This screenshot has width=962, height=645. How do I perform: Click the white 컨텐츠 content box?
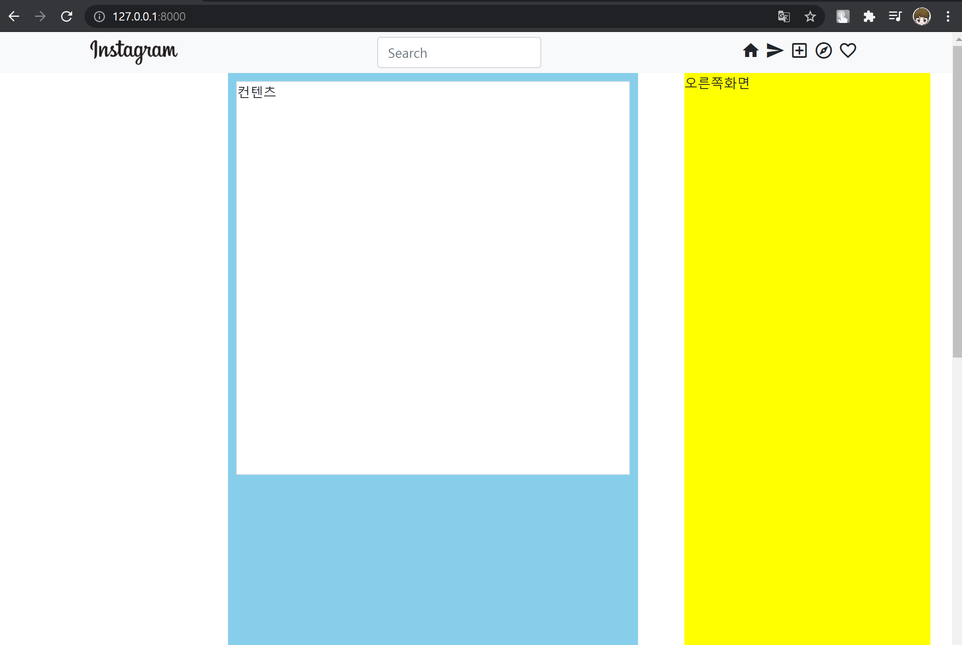(433, 278)
